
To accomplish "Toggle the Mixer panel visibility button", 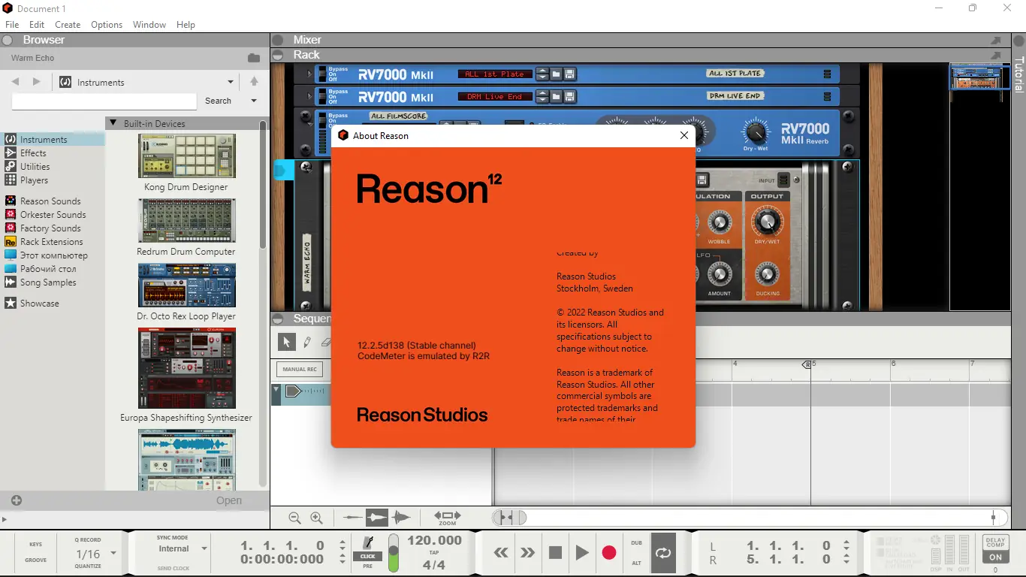I will pyautogui.click(x=277, y=40).
